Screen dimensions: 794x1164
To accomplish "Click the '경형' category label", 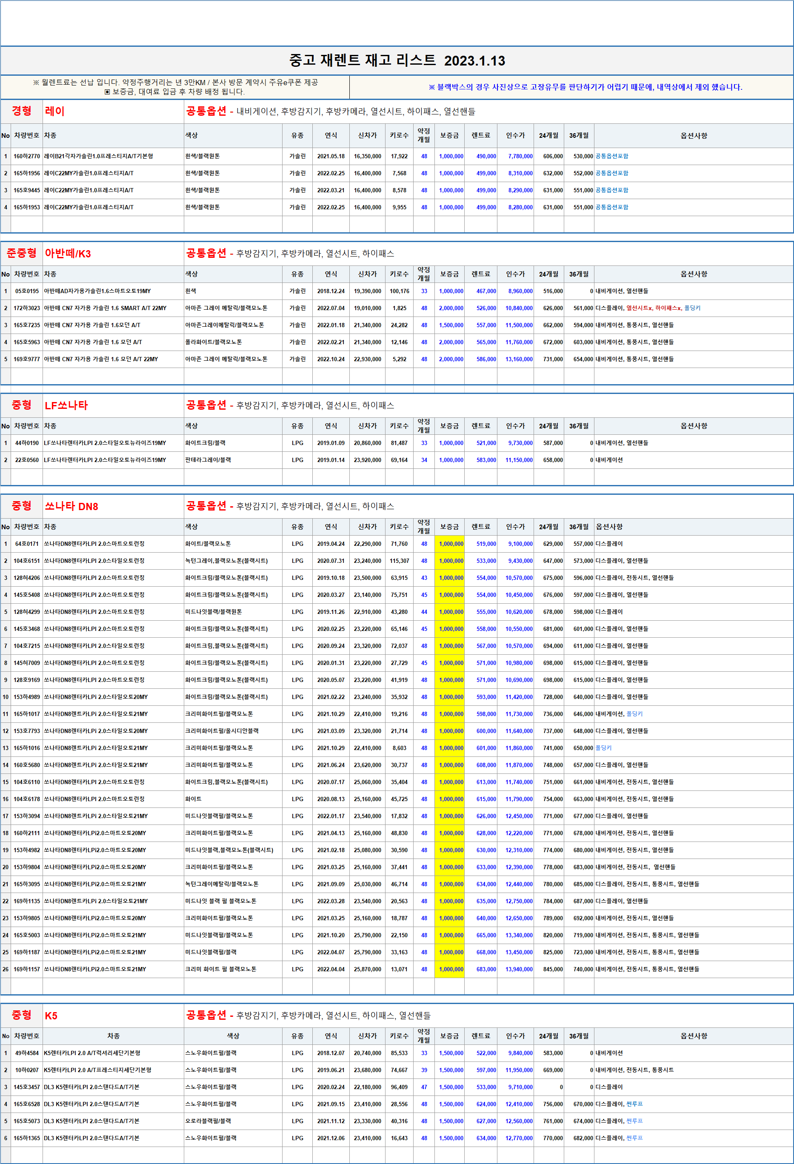I will 22,111.
